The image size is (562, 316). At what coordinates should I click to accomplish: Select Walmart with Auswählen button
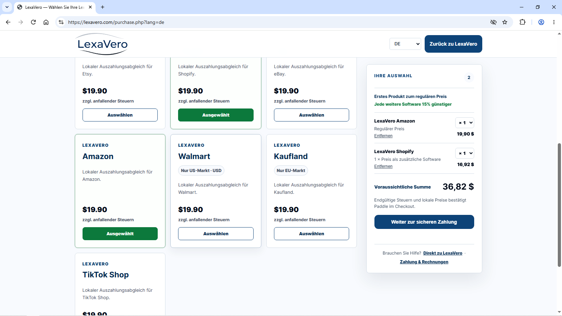click(x=216, y=233)
